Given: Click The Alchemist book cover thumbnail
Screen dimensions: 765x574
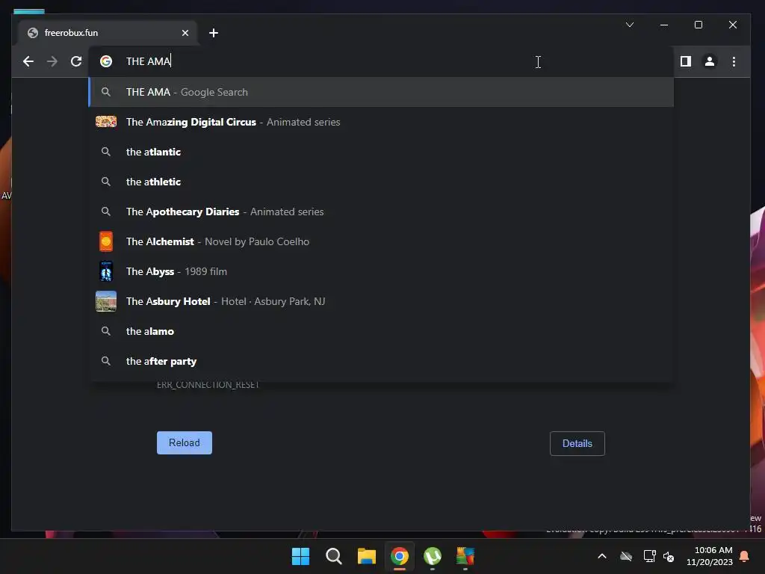Looking at the screenshot, I should [106, 241].
